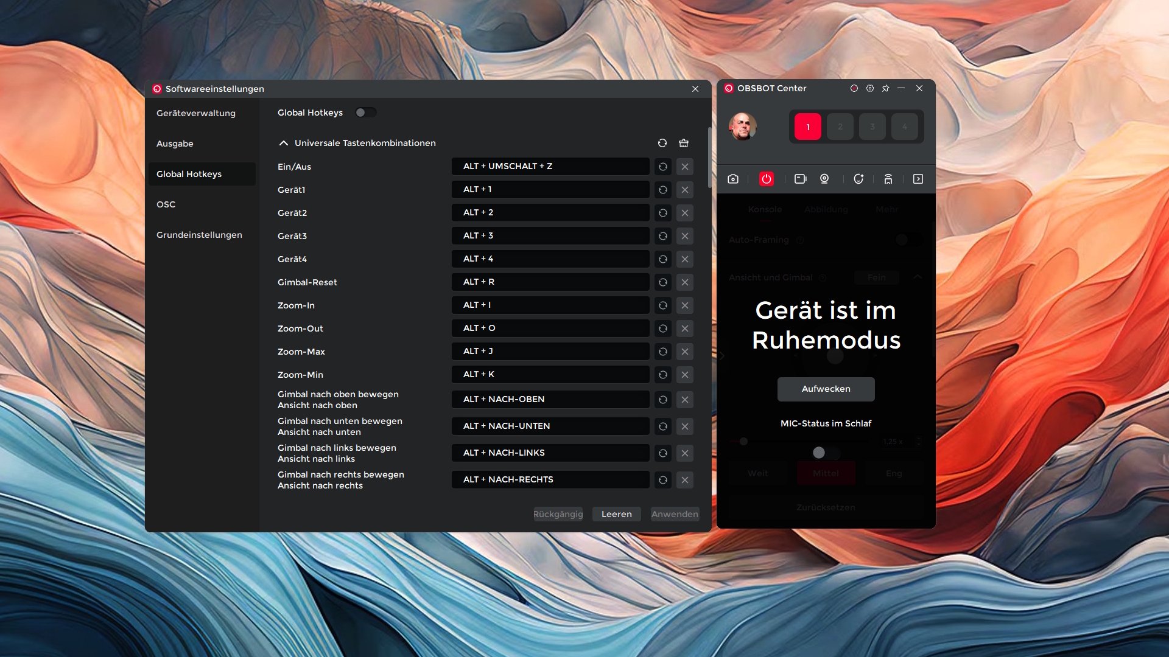Click the camera icon in OBSBOT Center
The image size is (1169, 657).
pyautogui.click(x=733, y=178)
